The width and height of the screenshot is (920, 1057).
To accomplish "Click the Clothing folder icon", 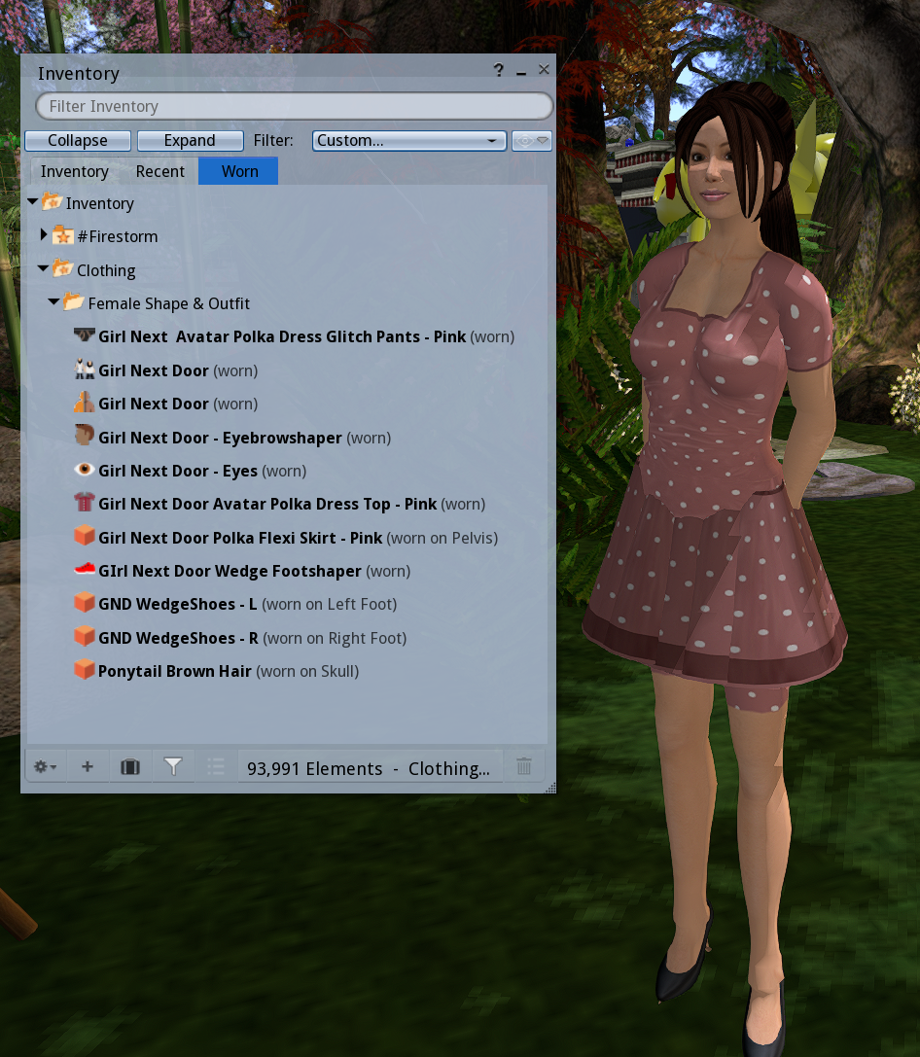I will pyautogui.click(x=62, y=268).
